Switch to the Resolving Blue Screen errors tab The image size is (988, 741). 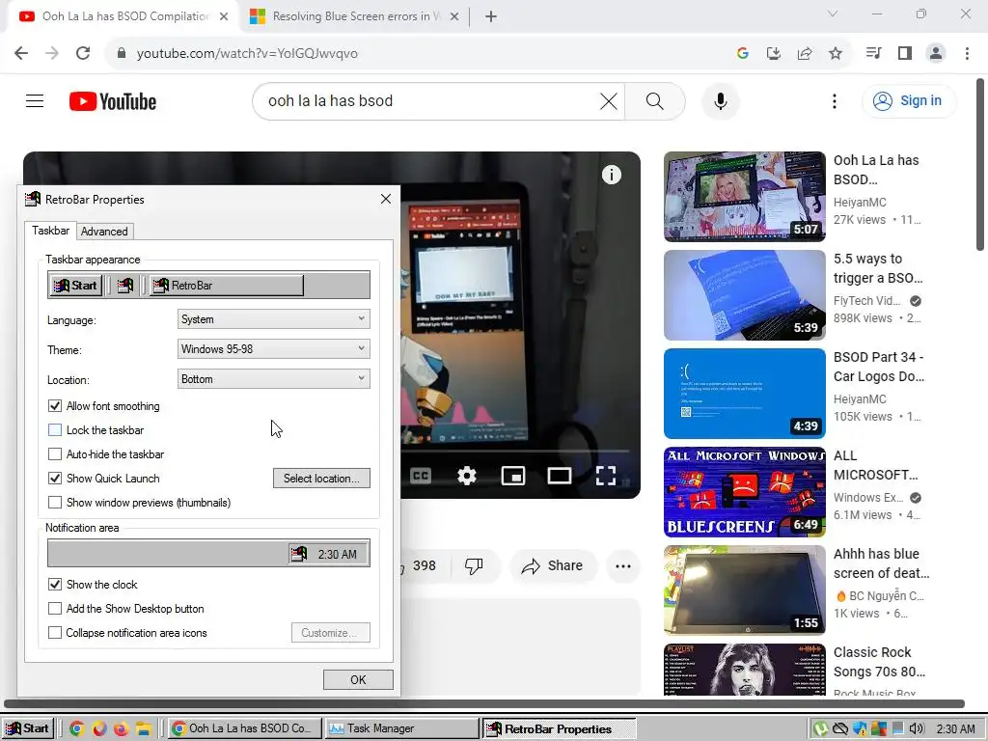[355, 16]
